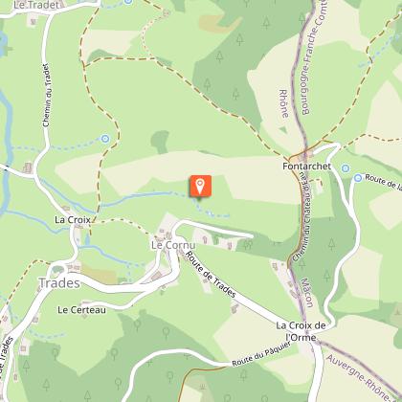This screenshot has height=402, width=402.
Task: Click the orange location pin marker
Action: 200,186
